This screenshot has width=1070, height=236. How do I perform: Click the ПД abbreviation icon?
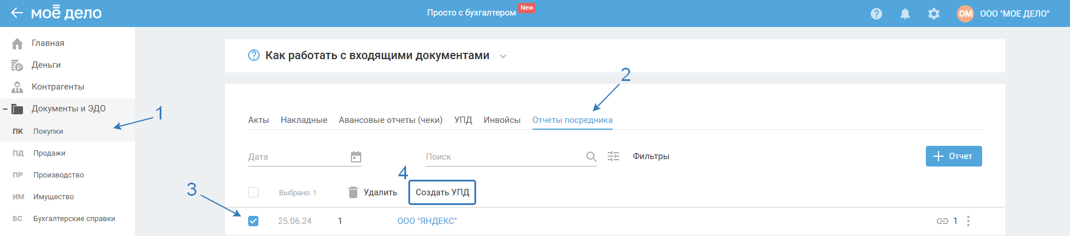tap(18, 153)
